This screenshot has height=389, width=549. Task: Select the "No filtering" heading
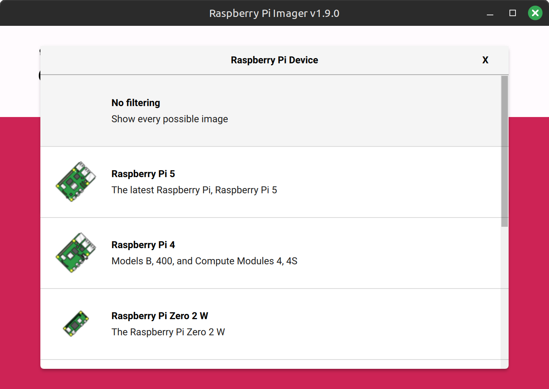[136, 103]
